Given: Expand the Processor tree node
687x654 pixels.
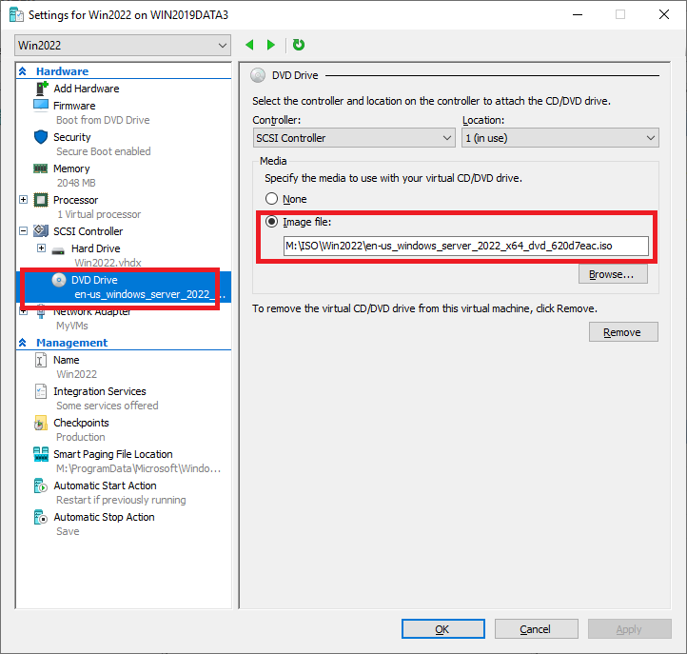Looking at the screenshot, I should 24,200.
